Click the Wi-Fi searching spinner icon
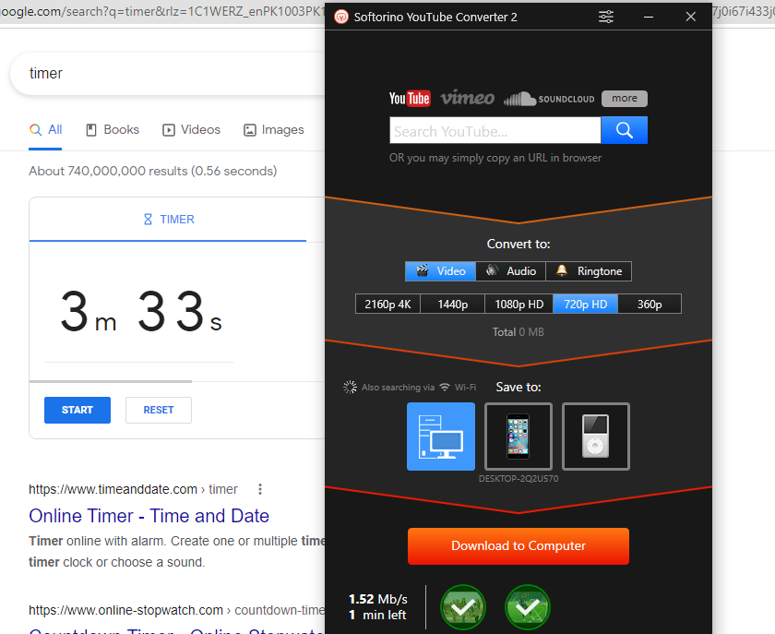This screenshot has width=775, height=634. tap(350, 387)
